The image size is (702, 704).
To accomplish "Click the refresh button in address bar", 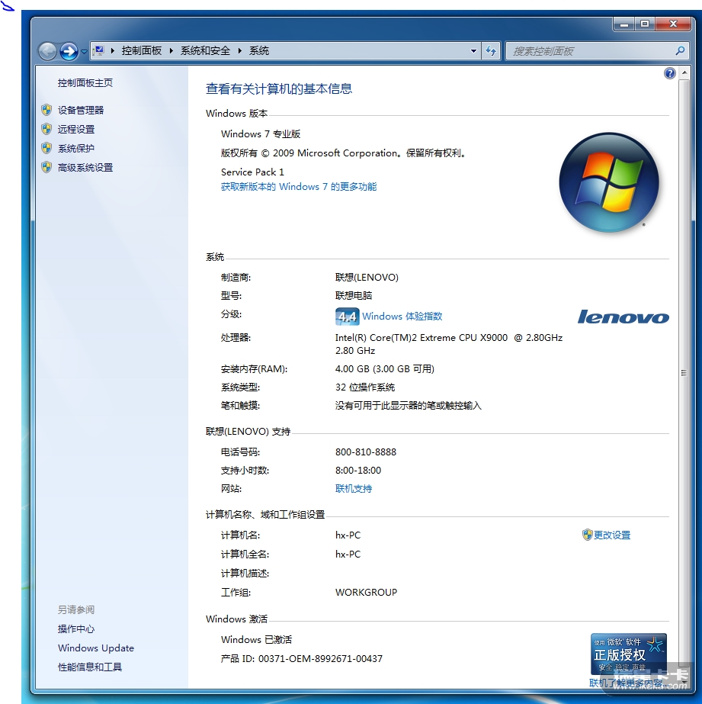I will [491, 51].
